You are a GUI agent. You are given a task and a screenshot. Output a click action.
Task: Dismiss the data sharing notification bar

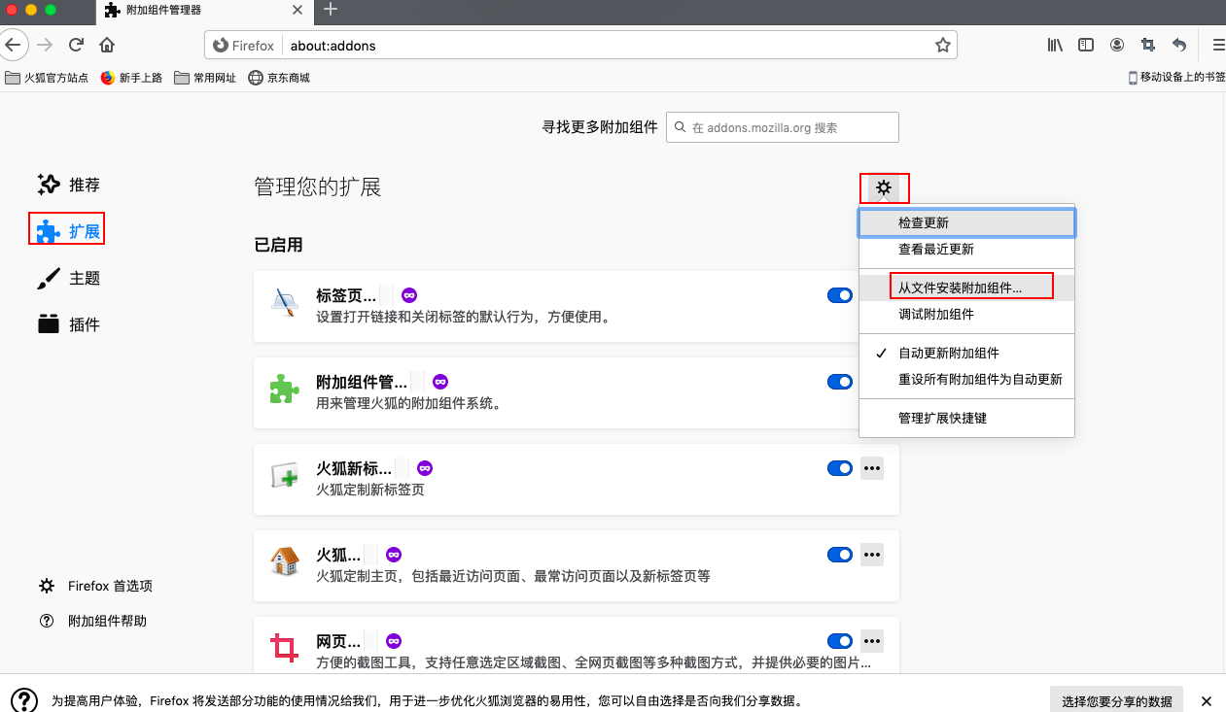coord(1206,701)
